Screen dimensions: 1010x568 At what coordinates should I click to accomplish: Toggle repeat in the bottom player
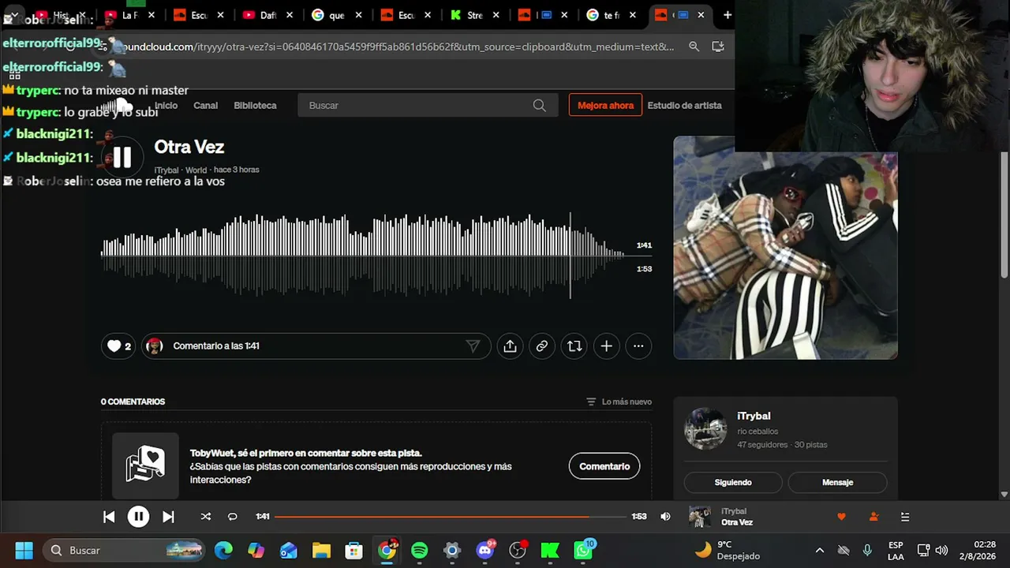tap(233, 517)
